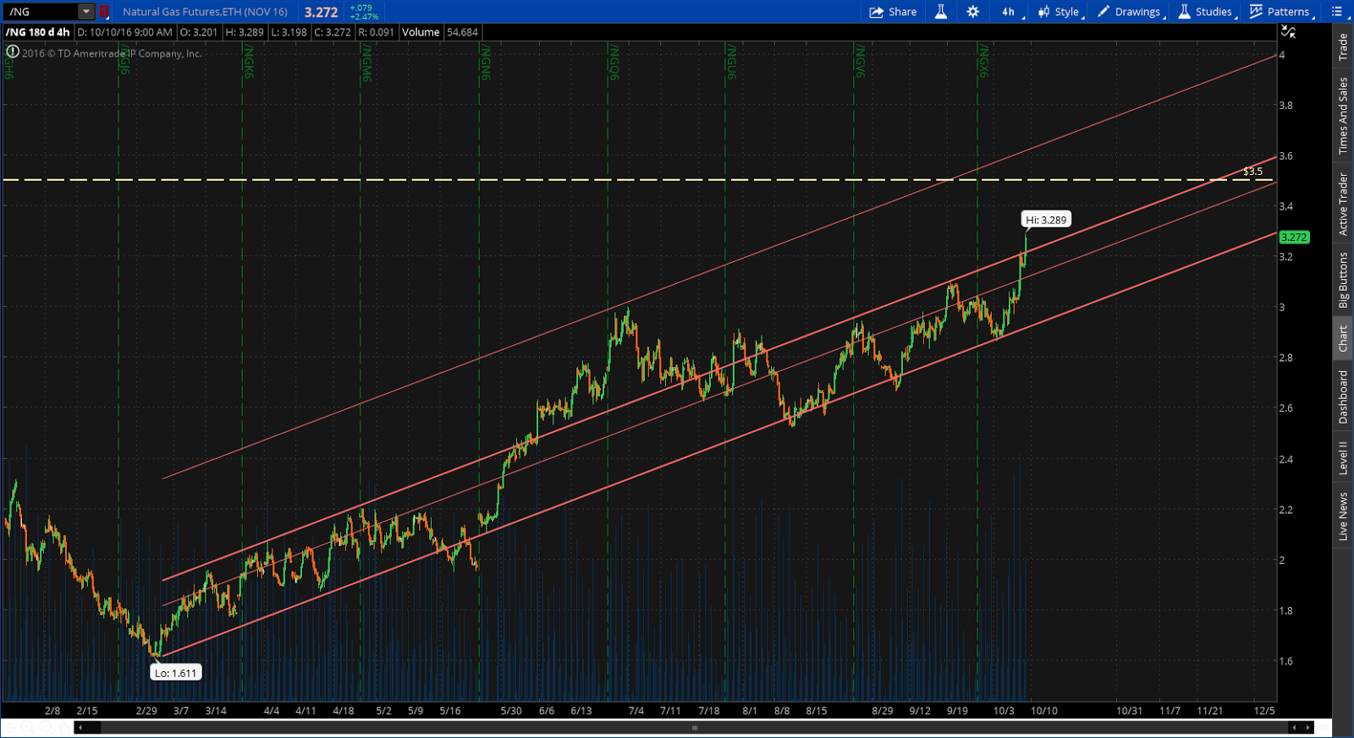Viewport: 1354px width, 738px height.
Task: Click the info icon beside the copyright text
Action: click(x=13, y=52)
